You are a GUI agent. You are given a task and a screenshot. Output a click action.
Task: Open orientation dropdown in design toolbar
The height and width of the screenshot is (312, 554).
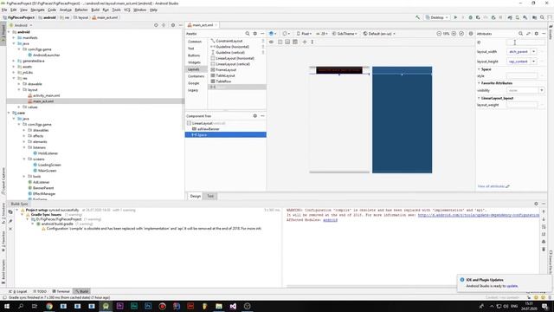pyautogui.click(x=286, y=34)
